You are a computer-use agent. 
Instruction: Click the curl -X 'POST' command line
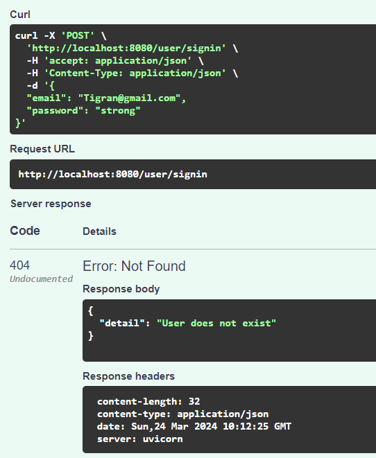(x=60, y=35)
